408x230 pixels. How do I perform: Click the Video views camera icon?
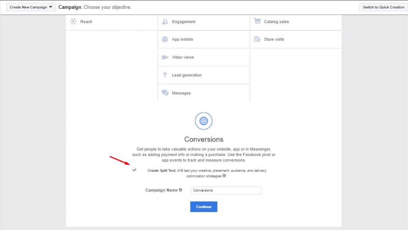pos(165,57)
